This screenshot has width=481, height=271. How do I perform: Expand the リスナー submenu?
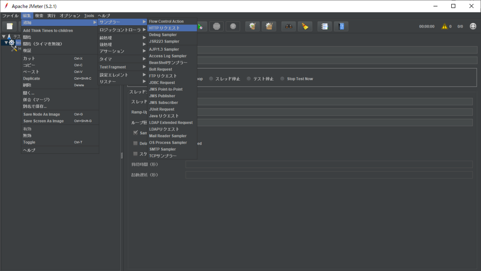point(123,82)
